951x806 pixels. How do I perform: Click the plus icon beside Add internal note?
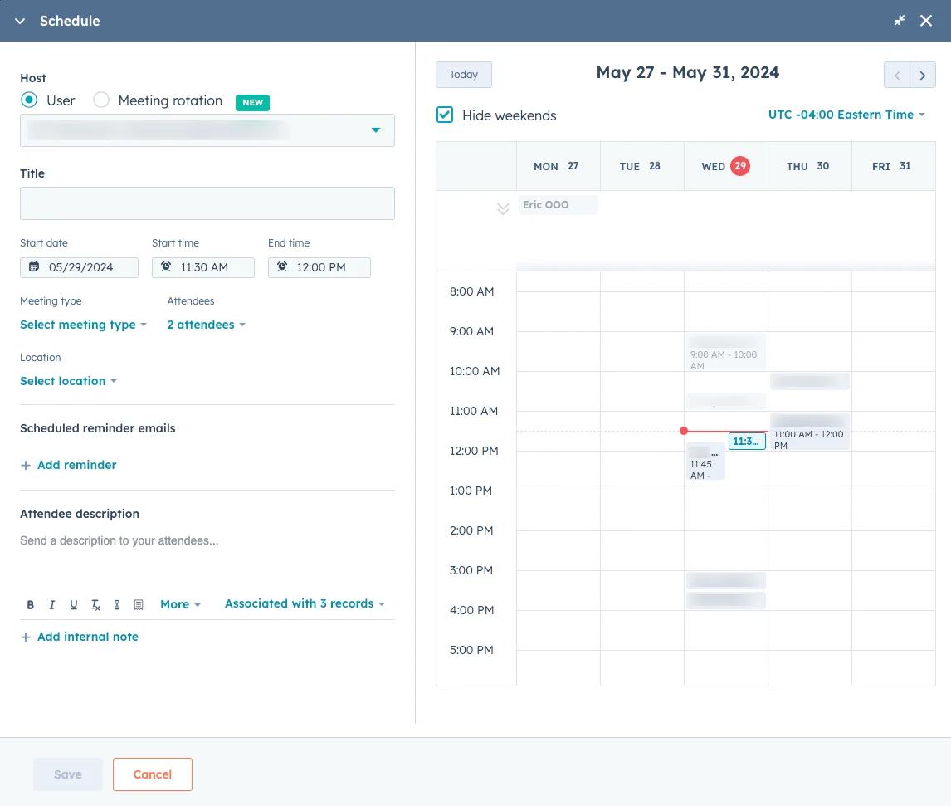26,637
